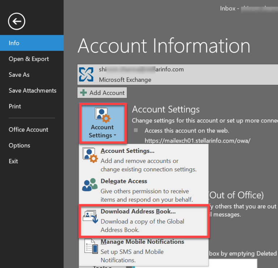Choose Download Address Book... menu entry

click(x=144, y=221)
